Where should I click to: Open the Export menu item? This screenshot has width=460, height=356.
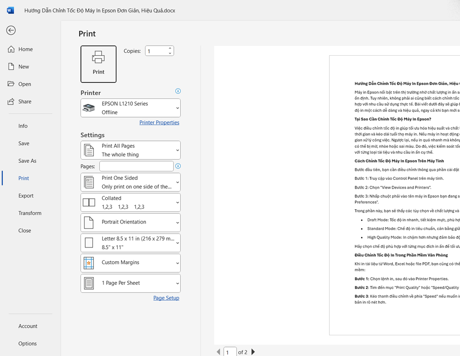click(26, 196)
